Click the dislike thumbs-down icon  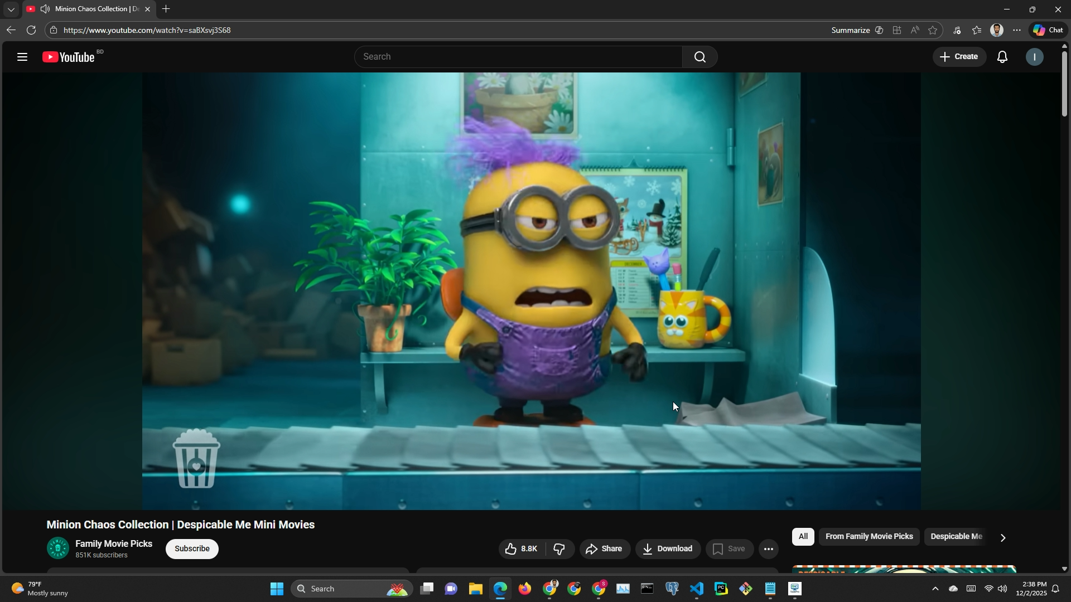pyautogui.click(x=559, y=549)
